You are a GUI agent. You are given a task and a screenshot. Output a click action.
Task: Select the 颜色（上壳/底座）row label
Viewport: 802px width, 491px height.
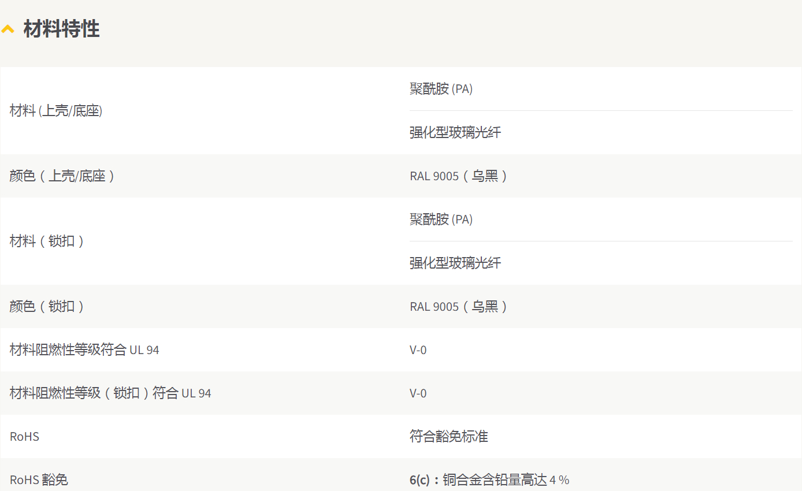(62, 176)
